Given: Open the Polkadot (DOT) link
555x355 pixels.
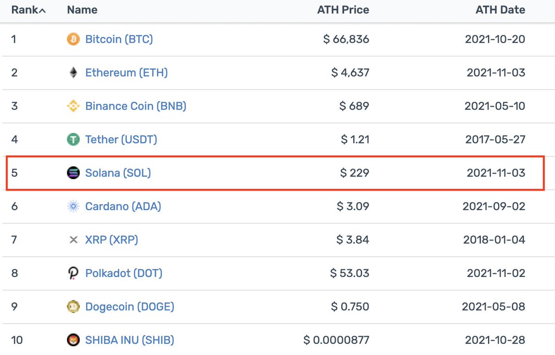Looking at the screenshot, I should point(124,273).
